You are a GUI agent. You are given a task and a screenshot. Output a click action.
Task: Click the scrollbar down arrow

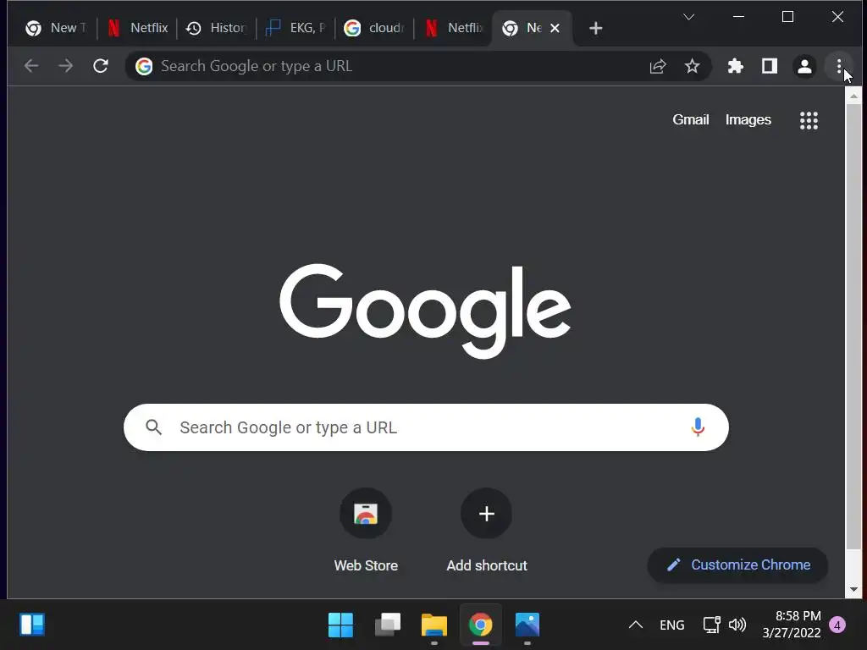click(x=853, y=589)
